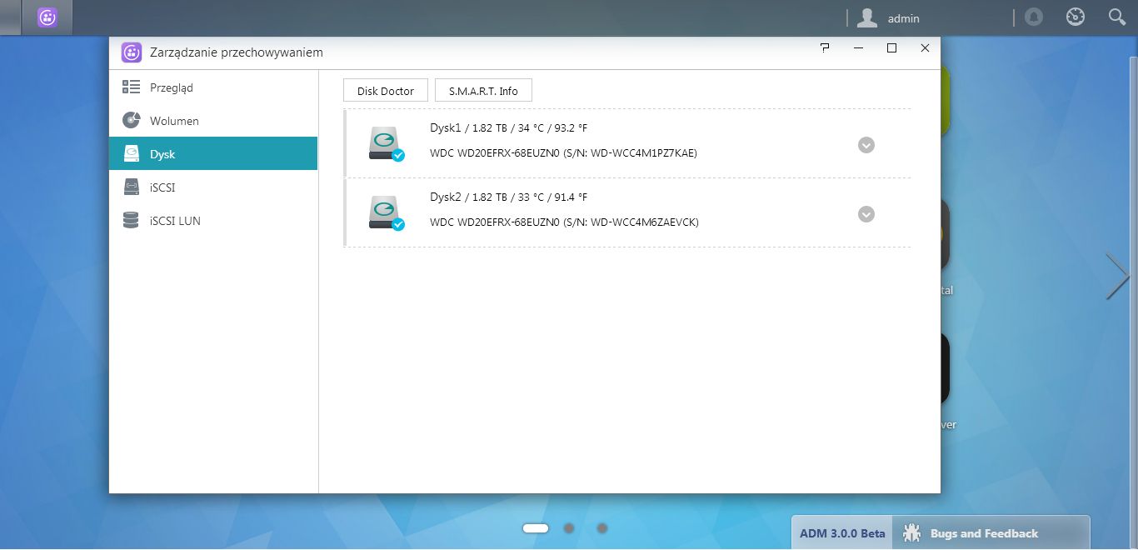Screen dimensions: 1138x550
Task: Click the admin user avatar icon
Action: click(x=867, y=17)
